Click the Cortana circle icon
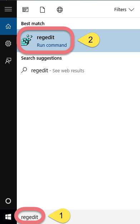The height and width of the screenshot is (224, 140). pos(8,201)
